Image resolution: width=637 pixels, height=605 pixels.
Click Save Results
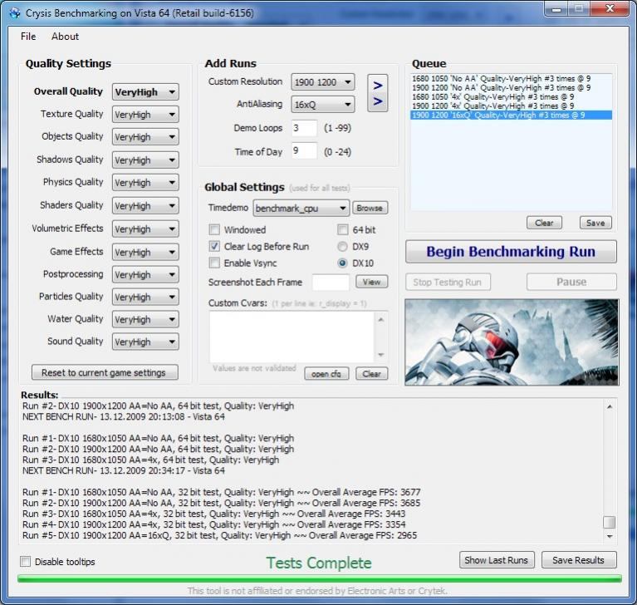pyautogui.click(x=579, y=560)
